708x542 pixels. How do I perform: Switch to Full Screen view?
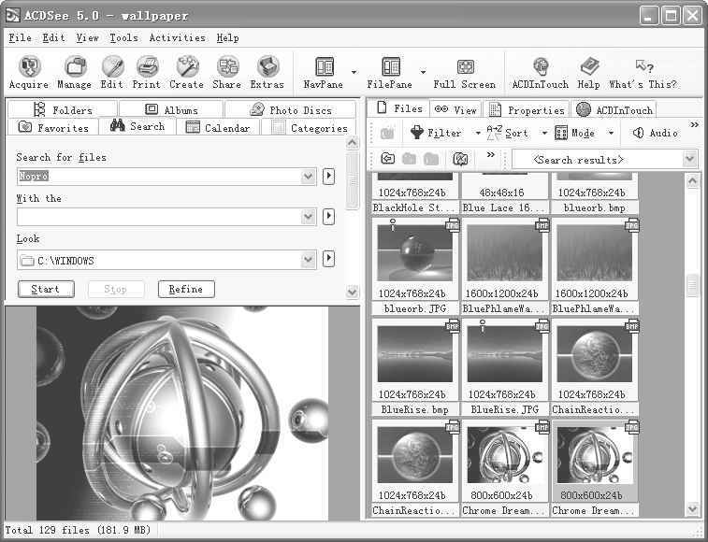pyautogui.click(x=465, y=72)
